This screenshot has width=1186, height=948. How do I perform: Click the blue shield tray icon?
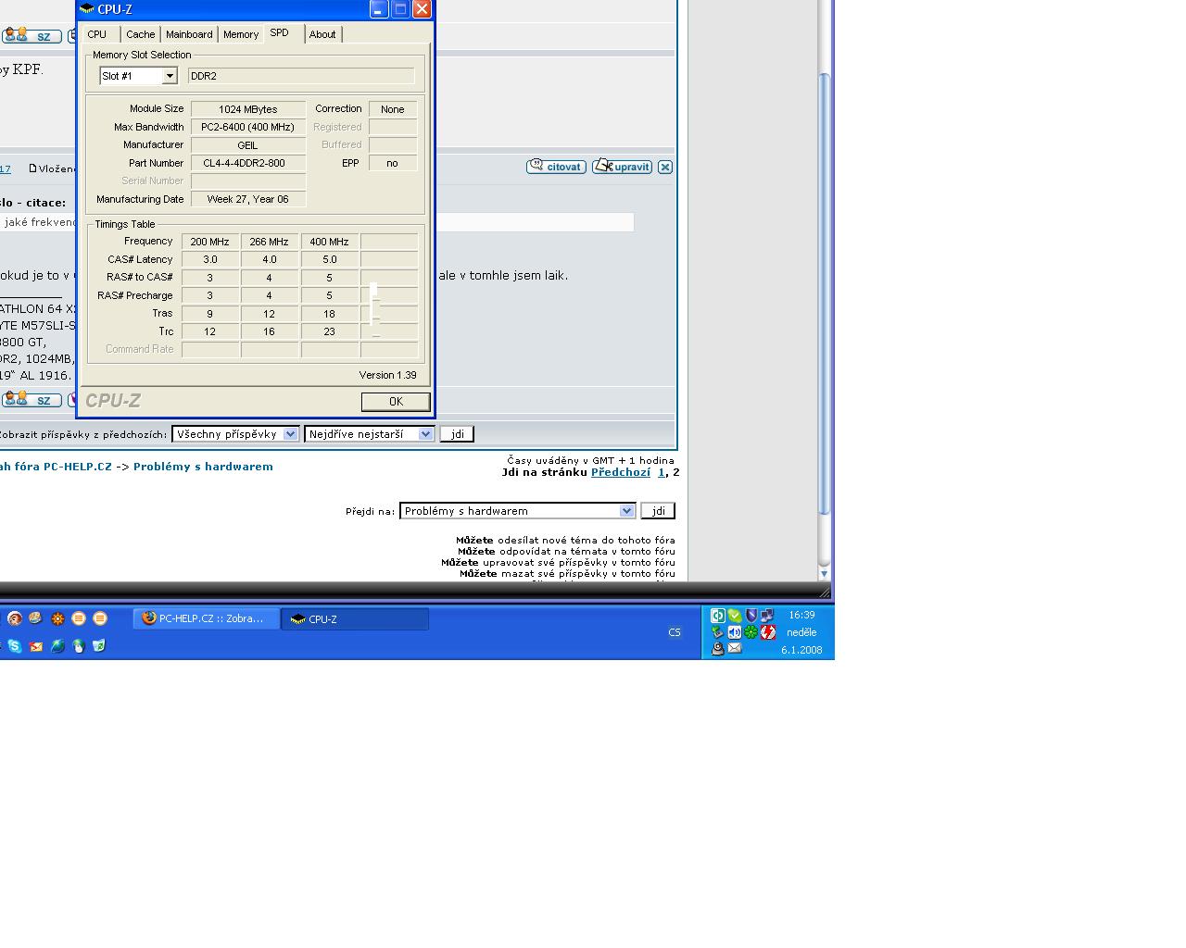[x=751, y=615]
